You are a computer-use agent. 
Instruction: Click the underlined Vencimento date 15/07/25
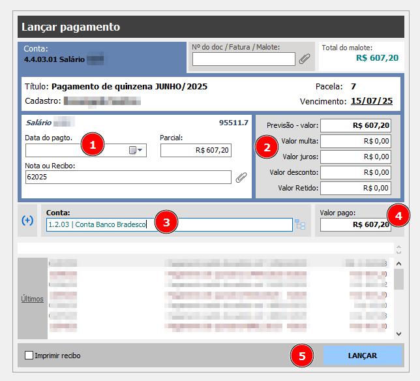[372, 101]
